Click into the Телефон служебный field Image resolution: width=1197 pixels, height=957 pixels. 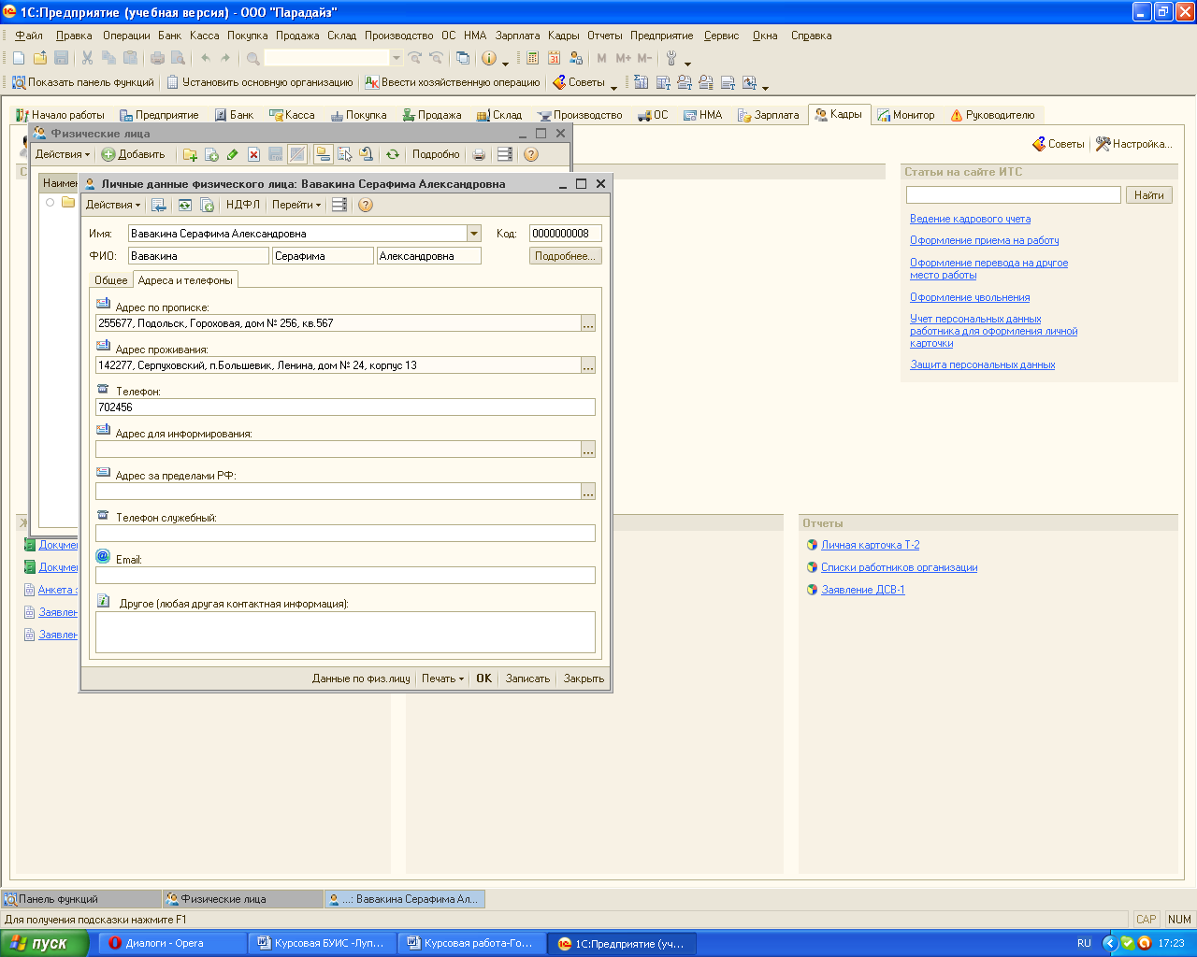pyautogui.click(x=345, y=534)
